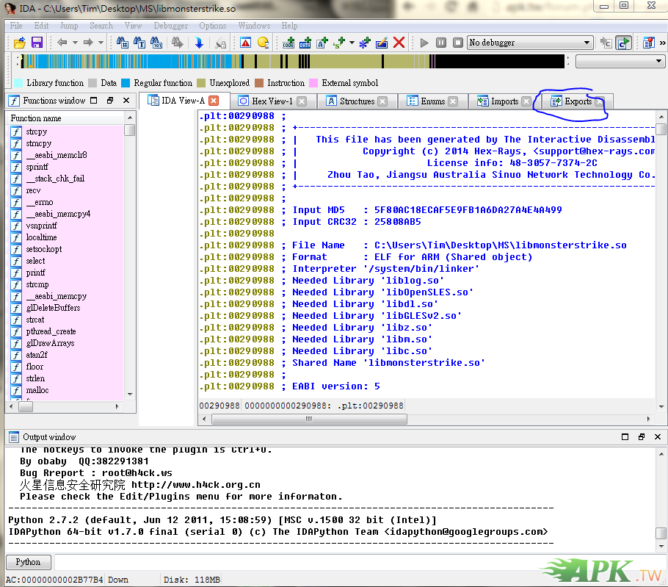Select the strcpy function icon in list
Screen dimensions: 668x587
tap(16, 132)
